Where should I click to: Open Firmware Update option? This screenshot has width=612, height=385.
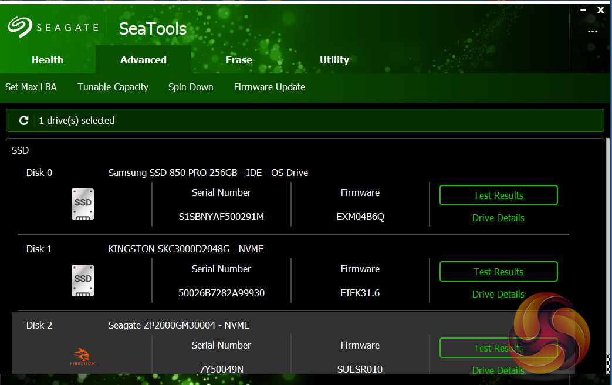(x=269, y=87)
